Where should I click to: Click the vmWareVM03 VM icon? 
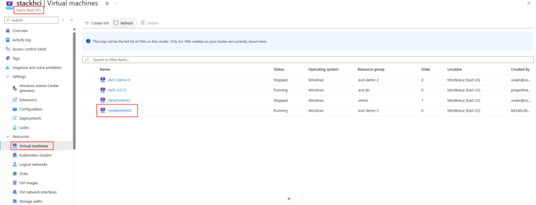tap(103, 111)
